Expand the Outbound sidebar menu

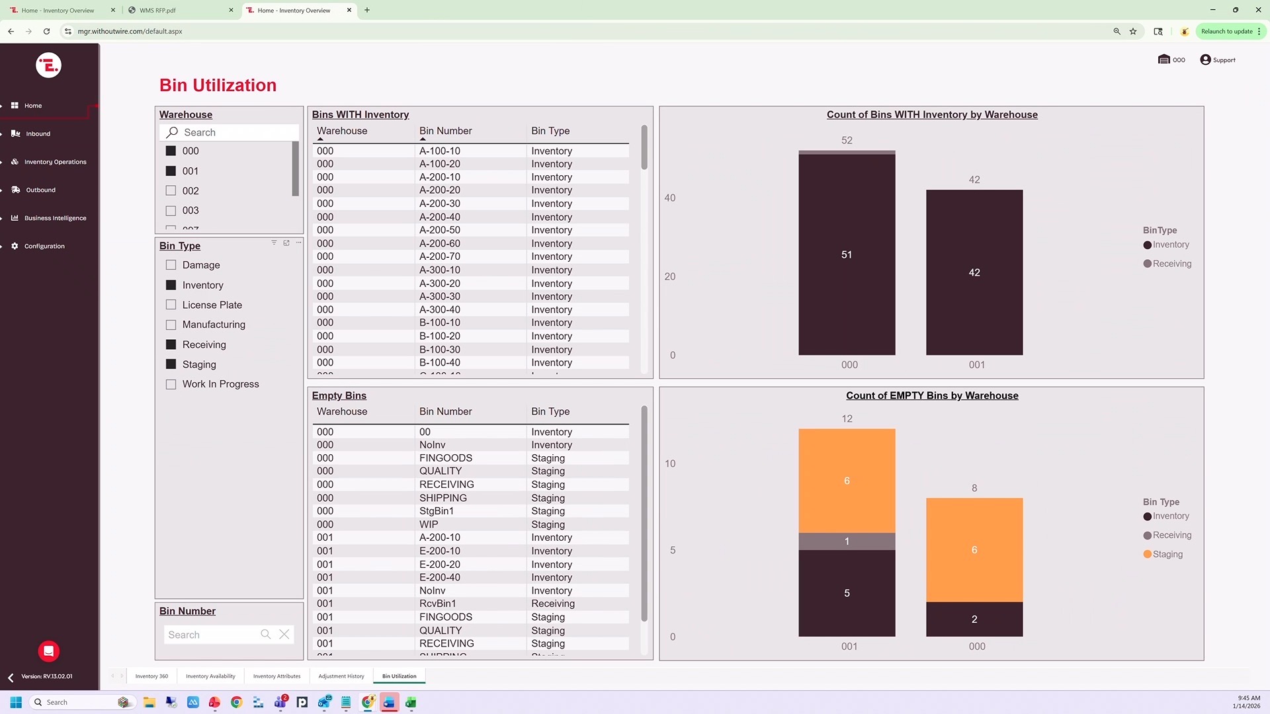coord(40,190)
